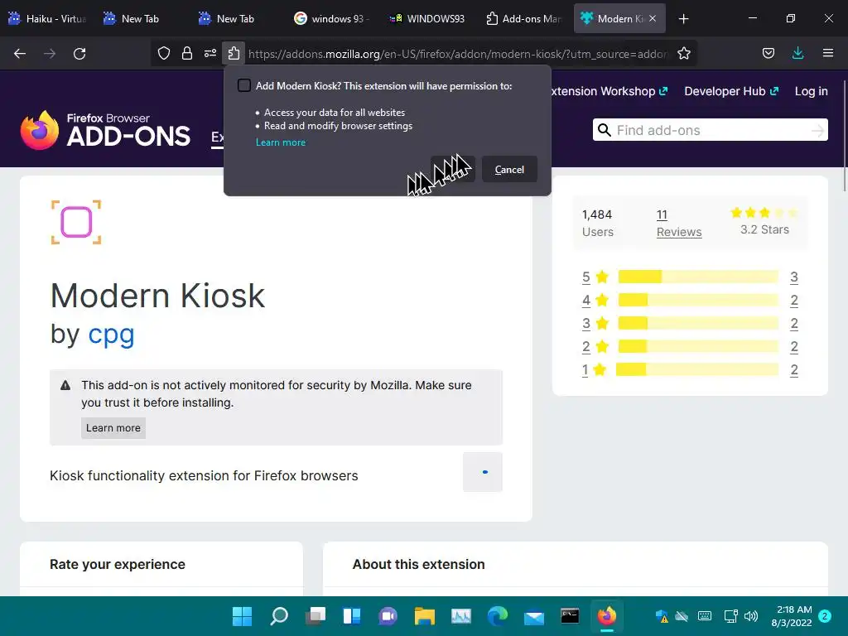Image resolution: width=848 pixels, height=636 pixels.
Task: Open the Chat app on taskbar
Action: point(388,616)
